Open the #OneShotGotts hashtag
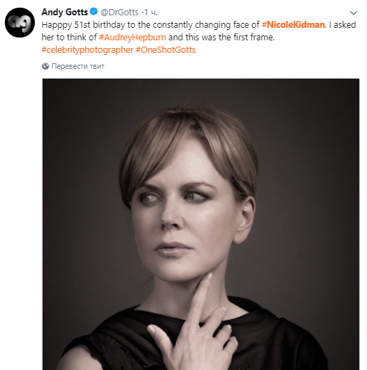The image size is (367, 370). tap(166, 50)
